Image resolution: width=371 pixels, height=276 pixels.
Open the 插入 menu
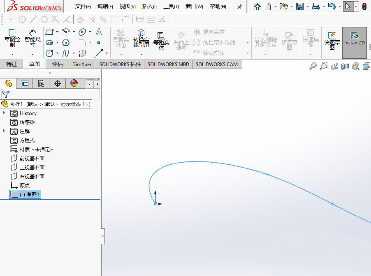(x=149, y=6)
